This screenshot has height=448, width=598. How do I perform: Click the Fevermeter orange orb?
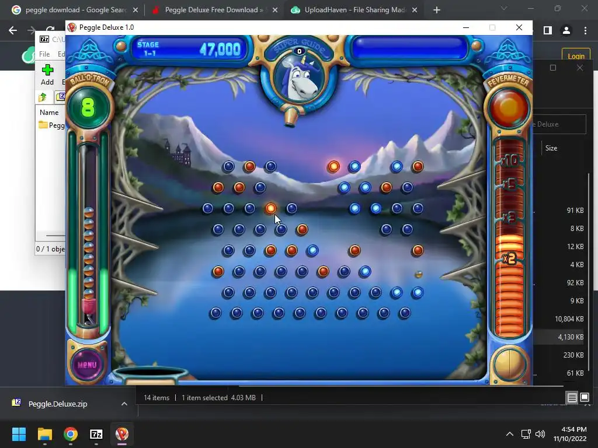click(509, 107)
